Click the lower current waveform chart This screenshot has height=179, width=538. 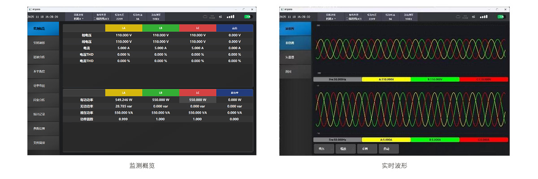click(x=411, y=109)
